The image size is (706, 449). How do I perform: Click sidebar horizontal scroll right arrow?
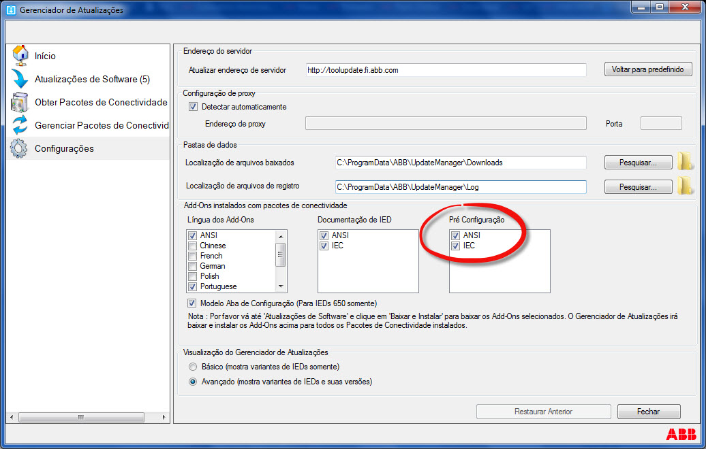(164, 417)
